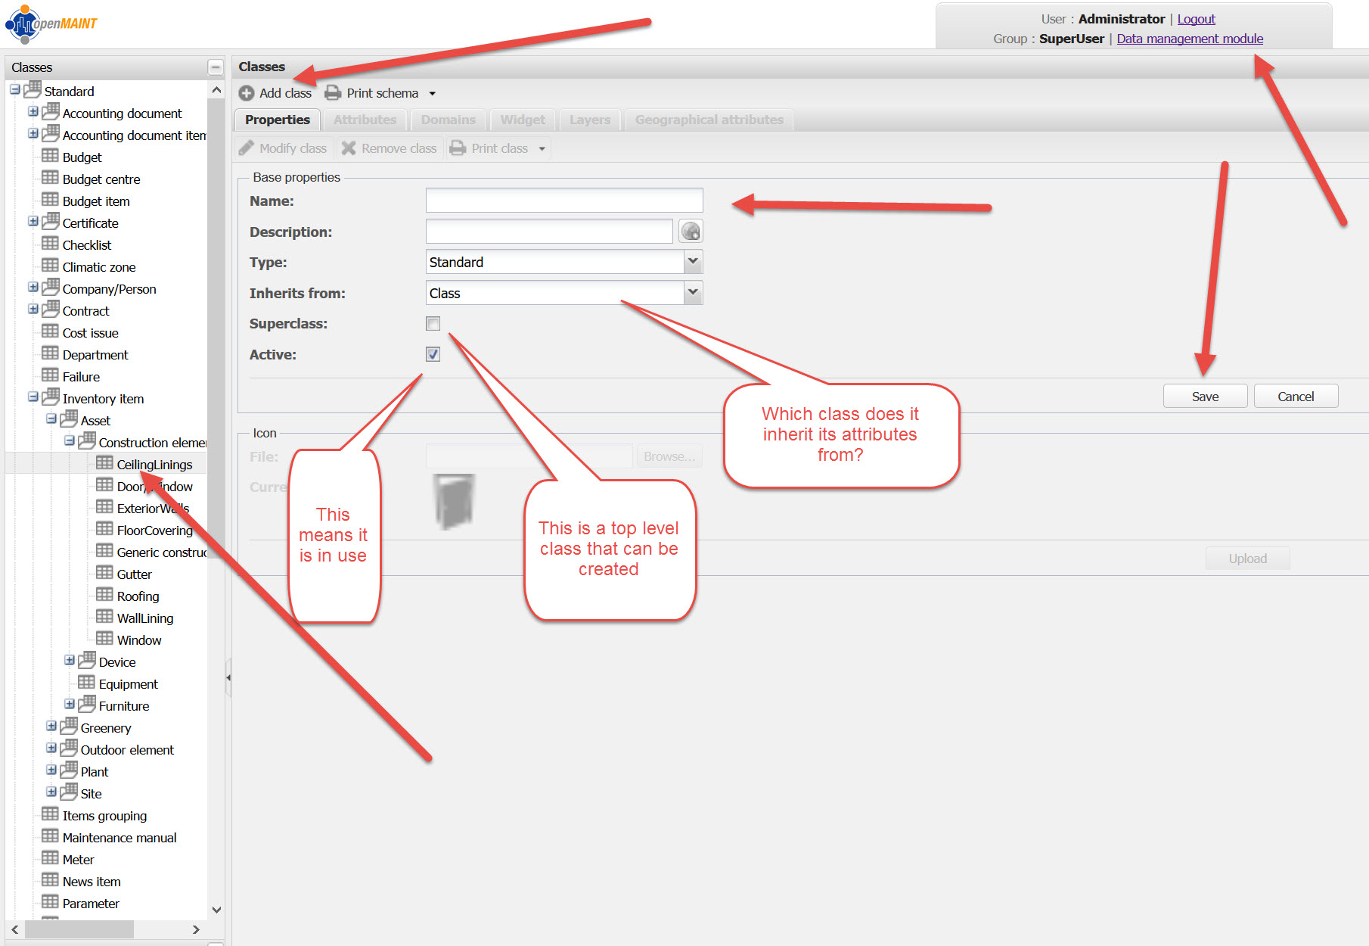This screenshot has height=946, width=1369.
Task: Enable the Superclass checkbox
Action: coord(433,324)
